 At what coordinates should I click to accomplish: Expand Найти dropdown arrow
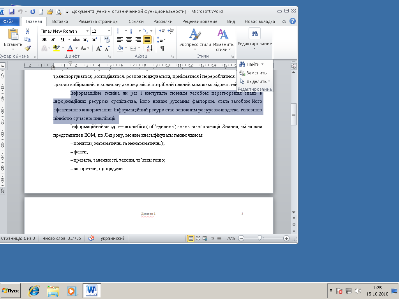pyautogui.click(x=262, y=64)
